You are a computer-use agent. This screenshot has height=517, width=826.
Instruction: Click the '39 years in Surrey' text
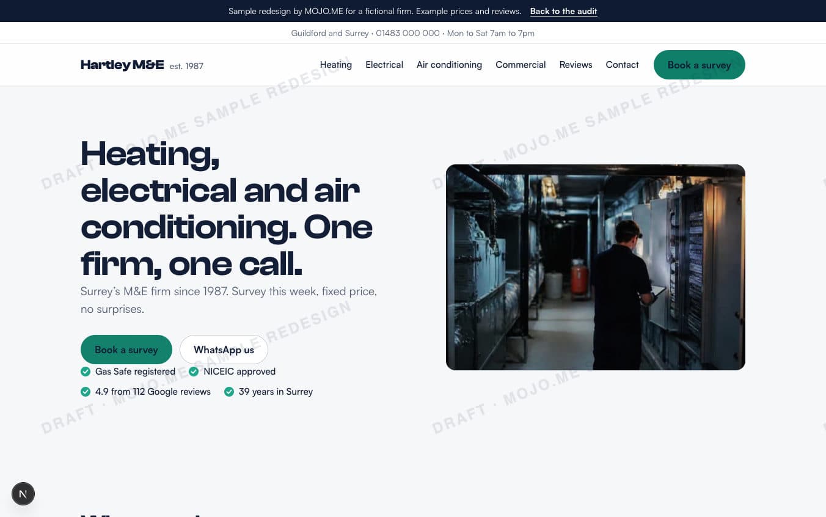pyautogui.click(x=276, y=392)
